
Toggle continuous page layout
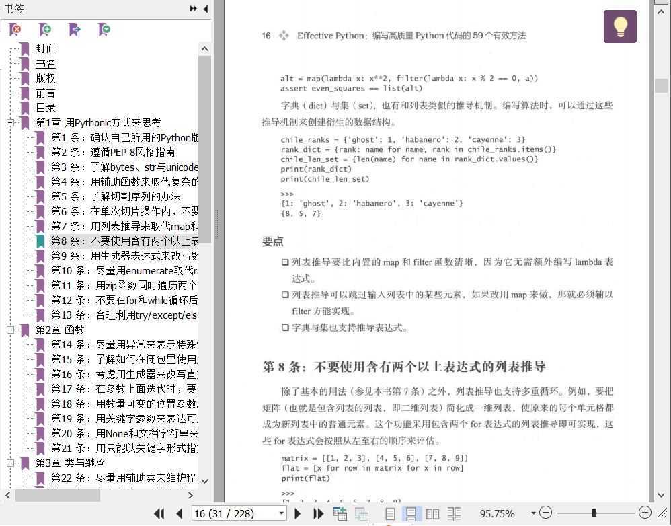[411, 513]
